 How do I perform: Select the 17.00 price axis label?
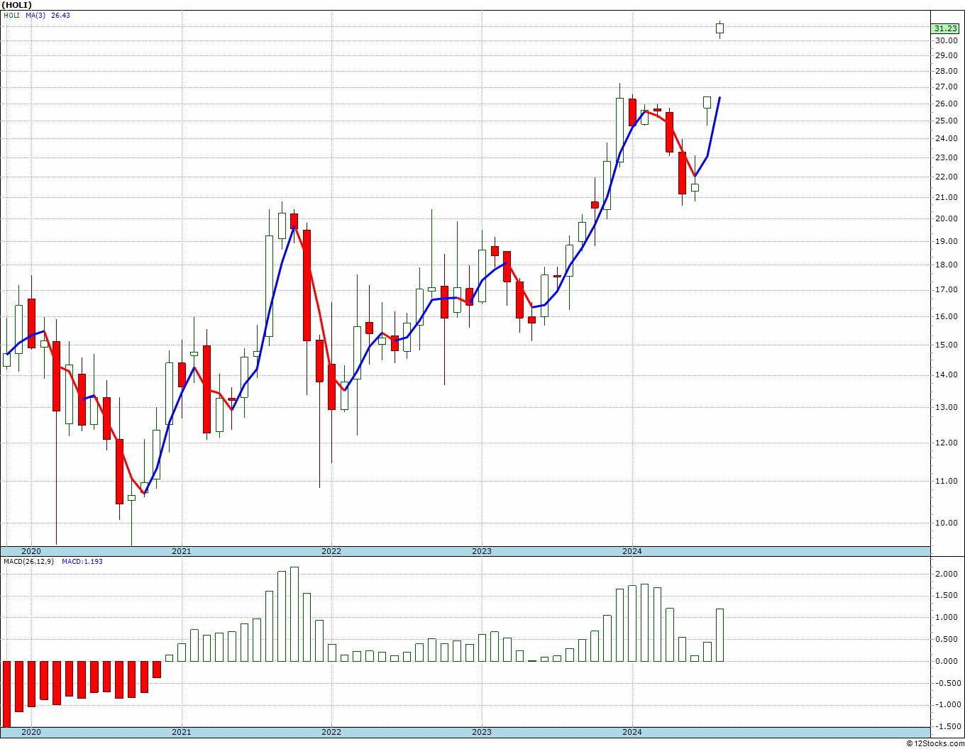(946, 290)
